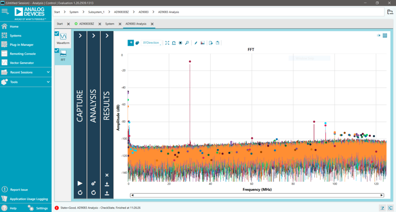Expand the Tools section
The width and height of the screenshot is (396, 212).
point(26,82)
